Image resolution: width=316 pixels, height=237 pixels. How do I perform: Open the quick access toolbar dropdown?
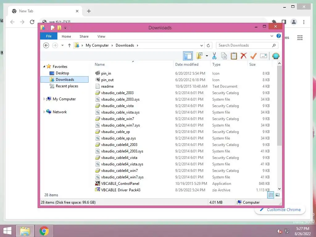pos(65,28)
